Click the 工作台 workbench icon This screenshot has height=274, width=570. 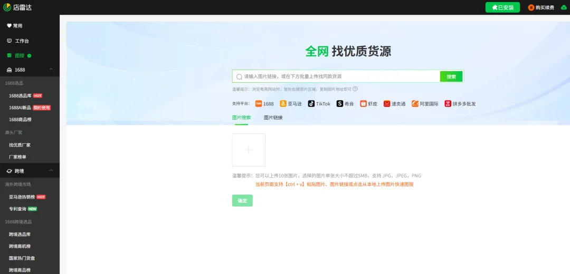(x=9, y=41)
